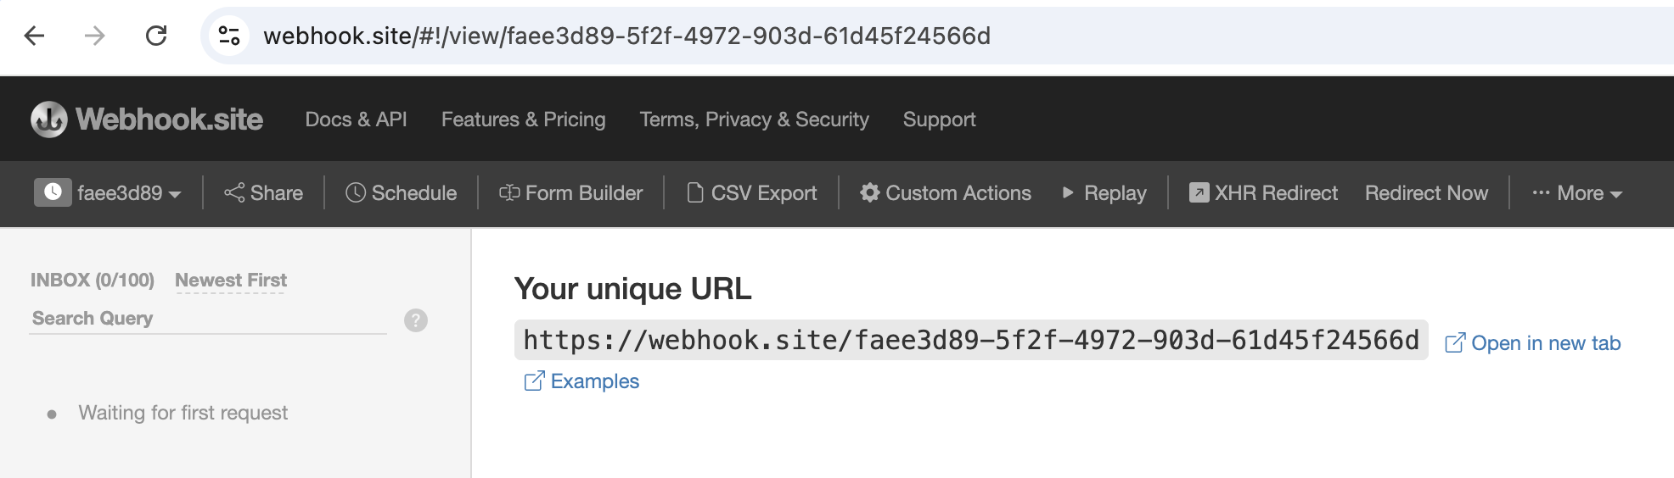This screenshot has height=478, width=1674.
Task: Go to Features & Pricing page
Action: 523,119
